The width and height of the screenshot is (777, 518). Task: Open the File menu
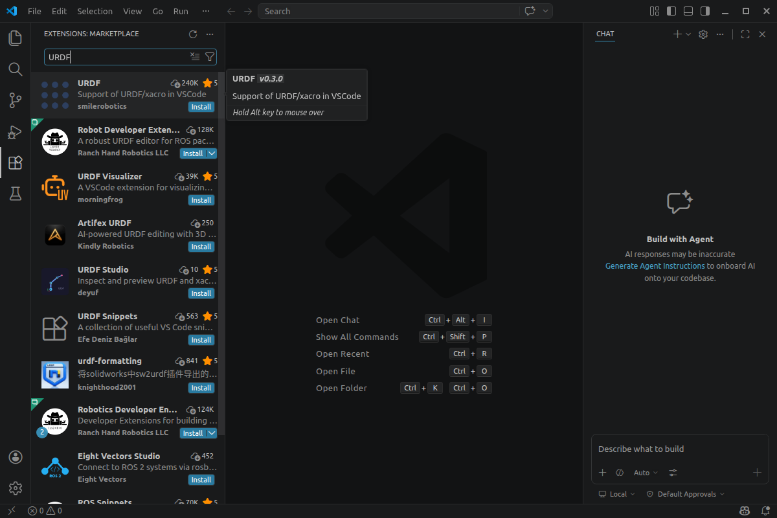34,11
